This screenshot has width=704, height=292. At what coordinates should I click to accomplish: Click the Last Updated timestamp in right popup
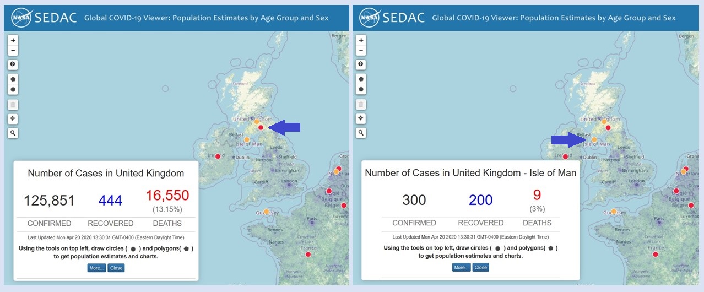point(470,237)
